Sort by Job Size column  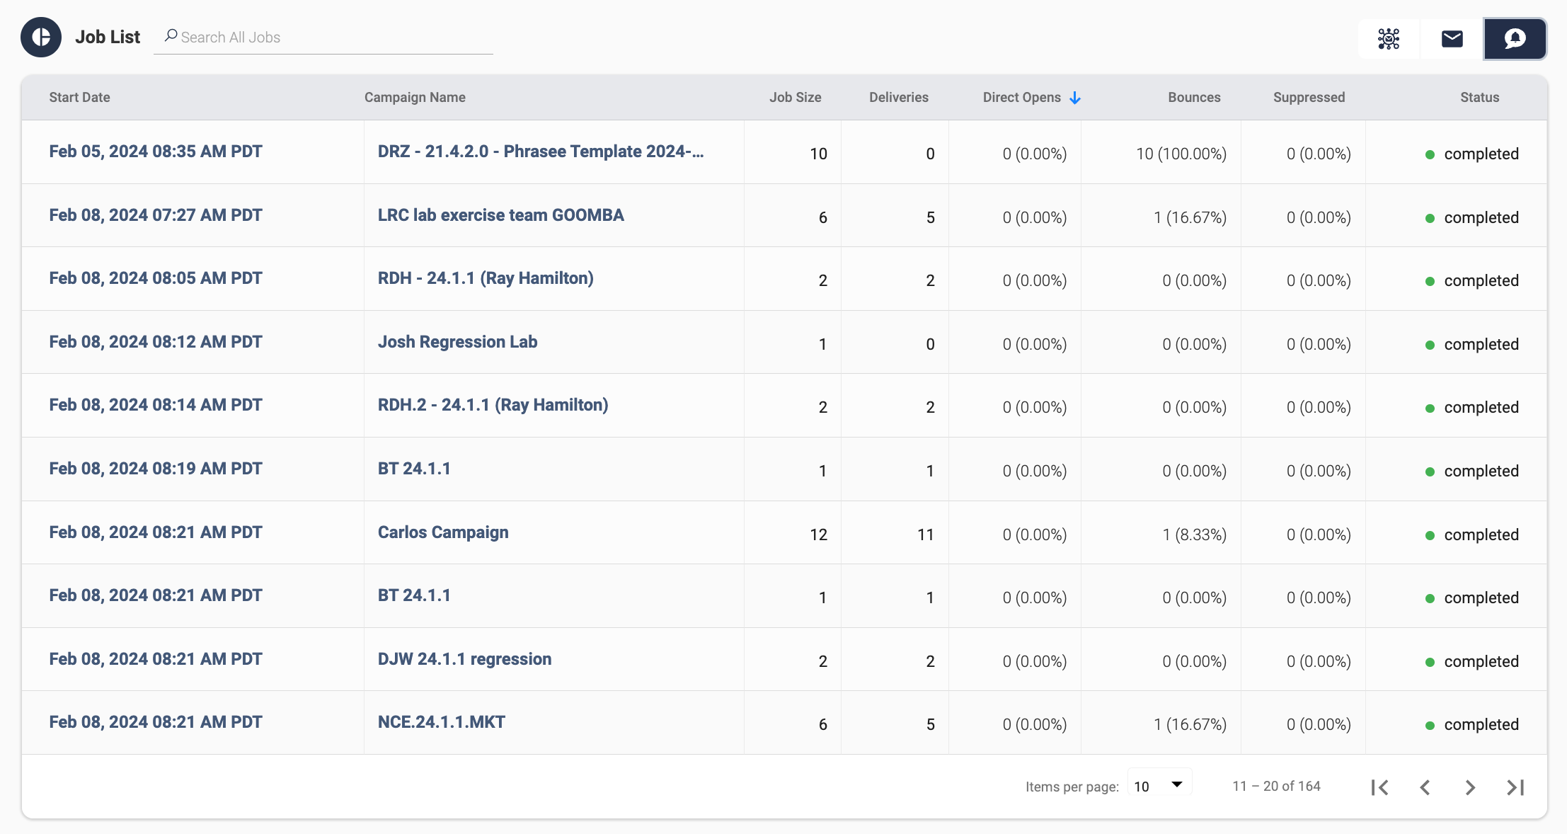tap(796, 98)
